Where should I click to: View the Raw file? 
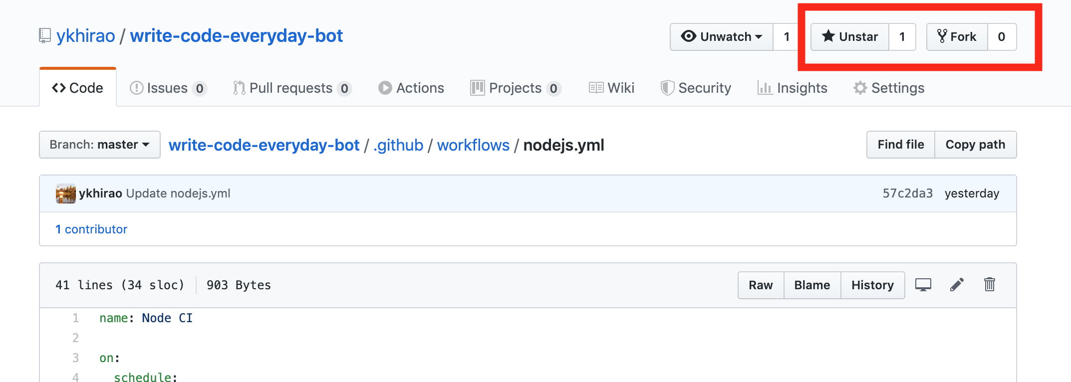click(761, 285)
